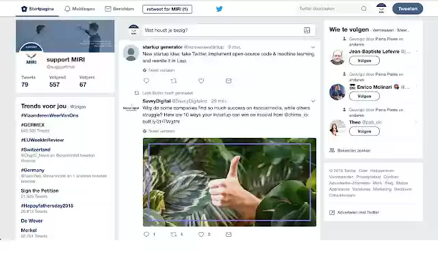Open Jean-Baptiste Lefevre's avatar
The image size is (438, 273).
pos(337,57)
